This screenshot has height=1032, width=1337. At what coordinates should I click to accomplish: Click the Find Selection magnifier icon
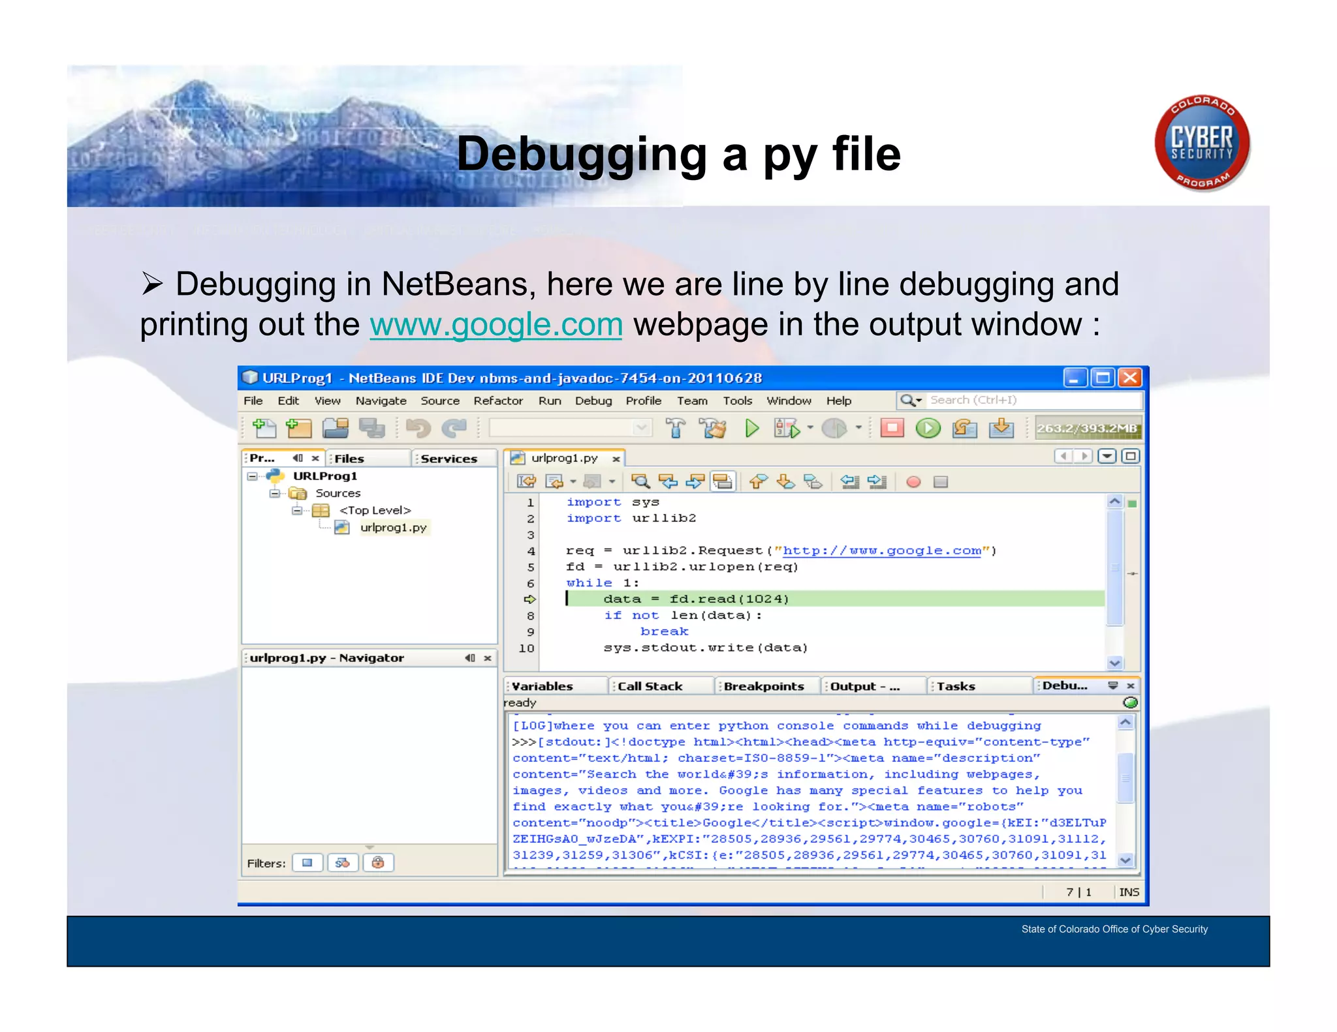(x=640, y=481)
